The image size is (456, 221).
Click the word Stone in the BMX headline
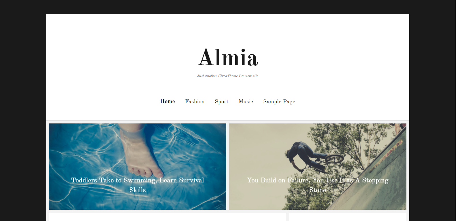pyautogui.click(x=318, y=190)
